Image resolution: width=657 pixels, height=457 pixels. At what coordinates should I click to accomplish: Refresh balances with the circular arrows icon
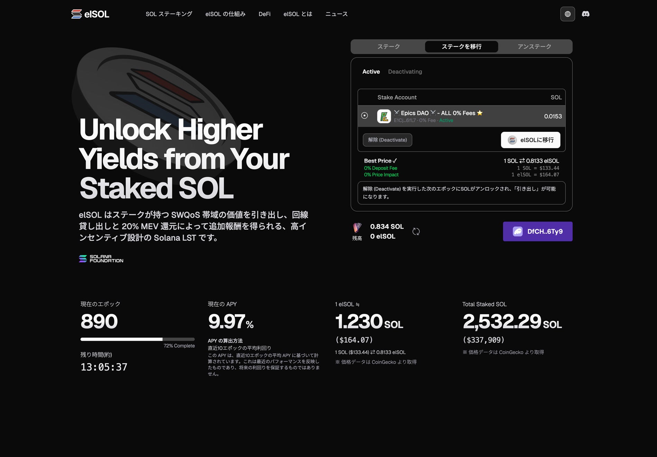(x=416, y=231)
